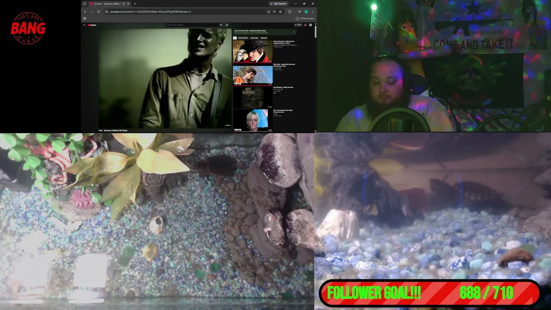Click the Ask Gemini button
551x310 pixels.
[x=278, y=3]
